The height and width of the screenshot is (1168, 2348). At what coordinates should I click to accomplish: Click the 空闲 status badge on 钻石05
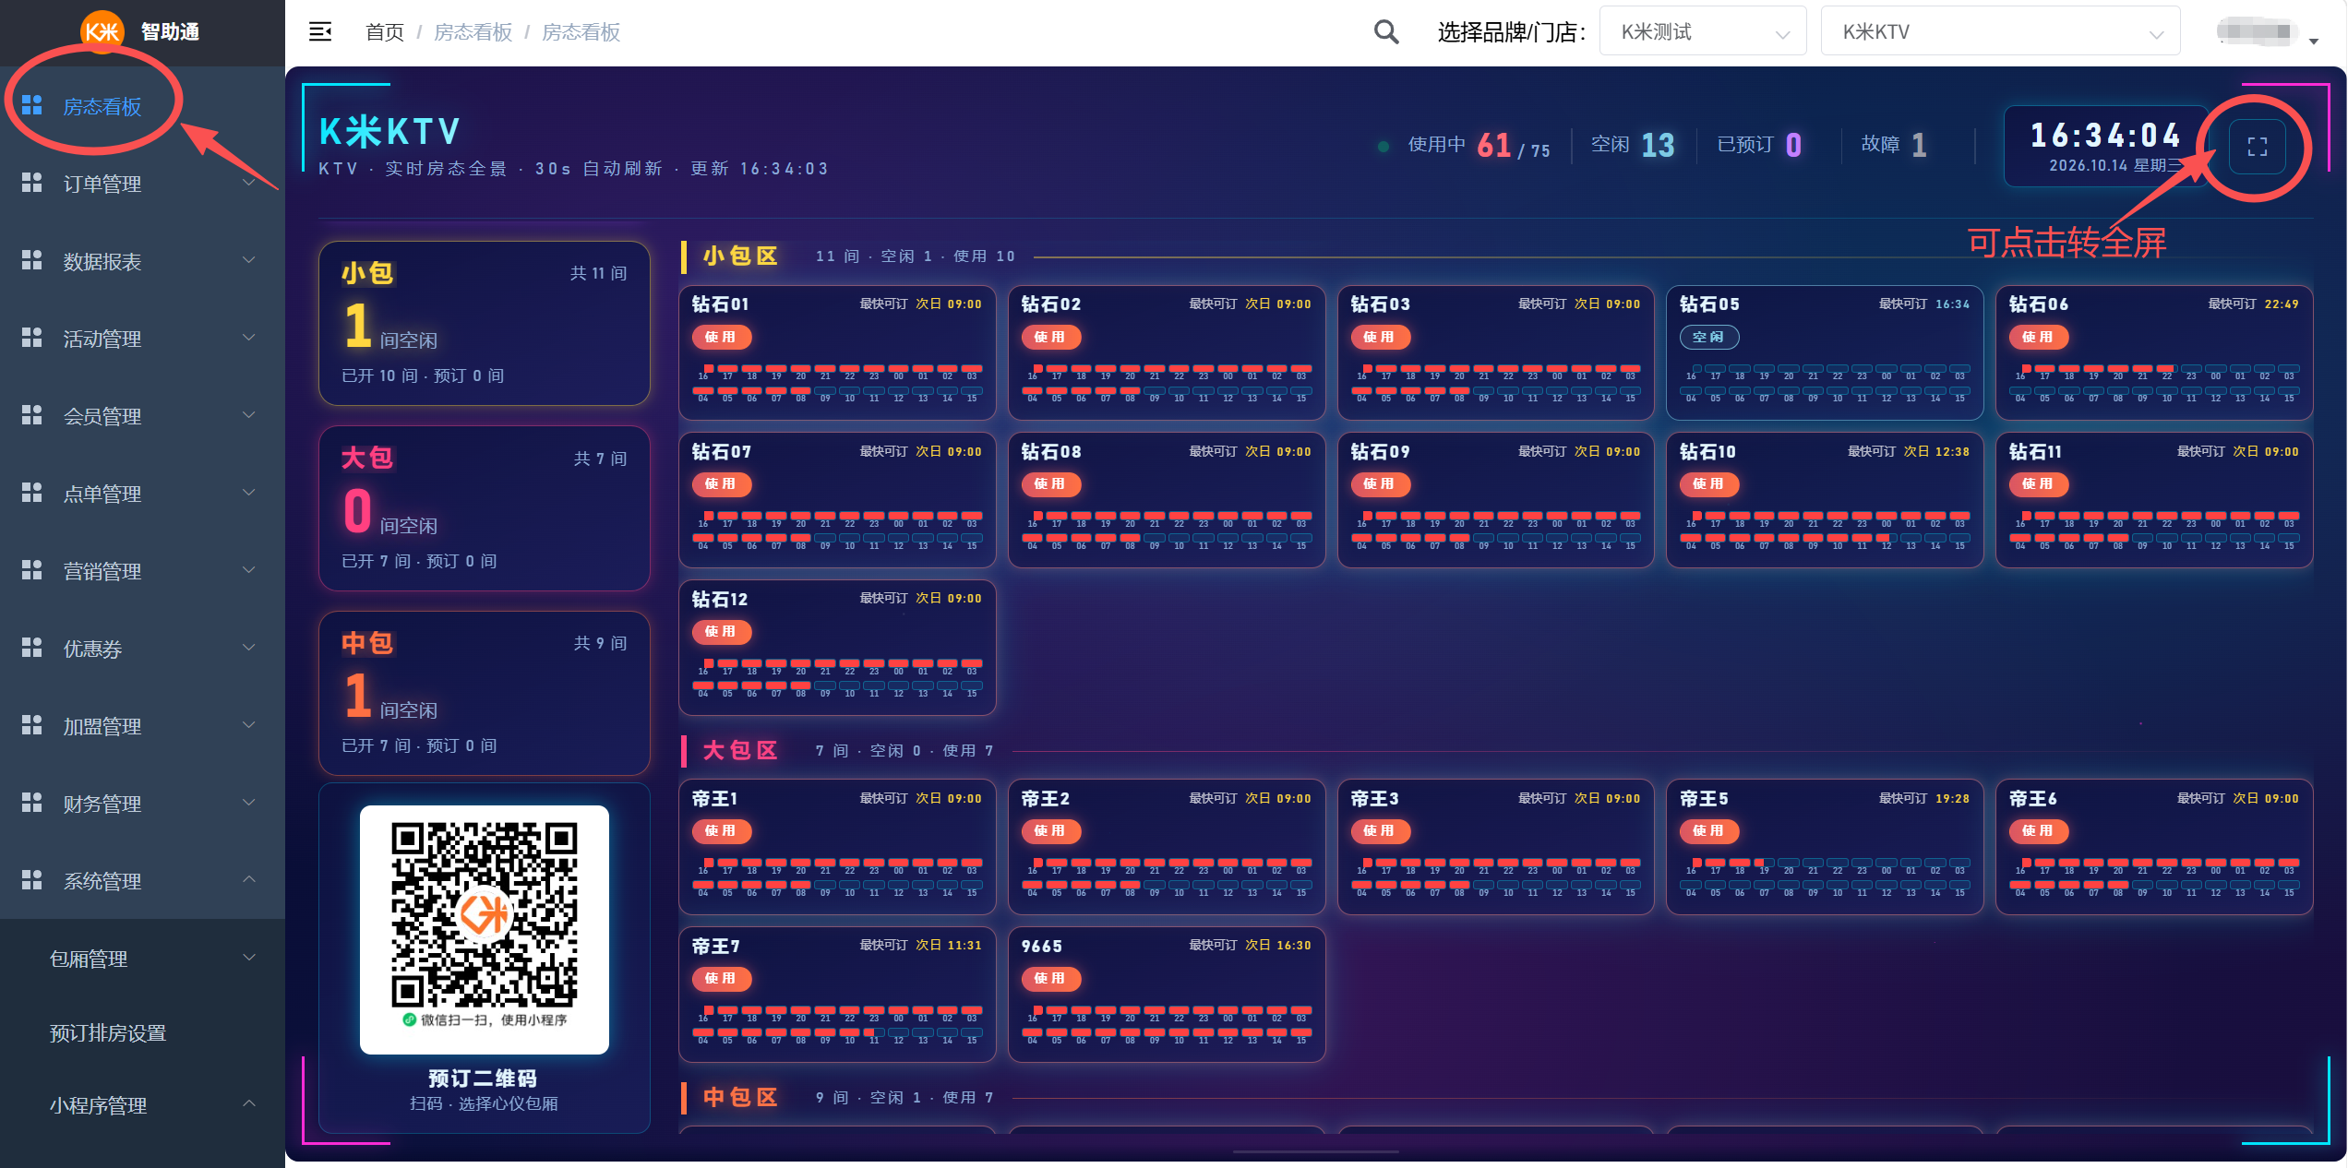coord(1709,337)
